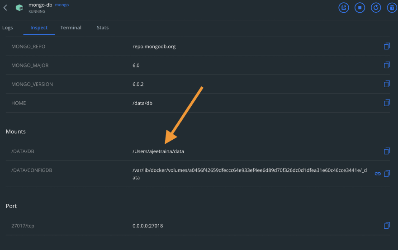Open container in browser icon

[344, 8]
